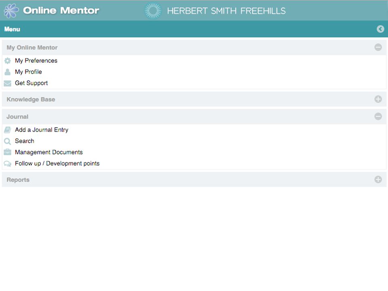Open Follow up / Development points
The height and width of the screenshot is (291, 388).
pyautogui.click(x=57, y=164)
